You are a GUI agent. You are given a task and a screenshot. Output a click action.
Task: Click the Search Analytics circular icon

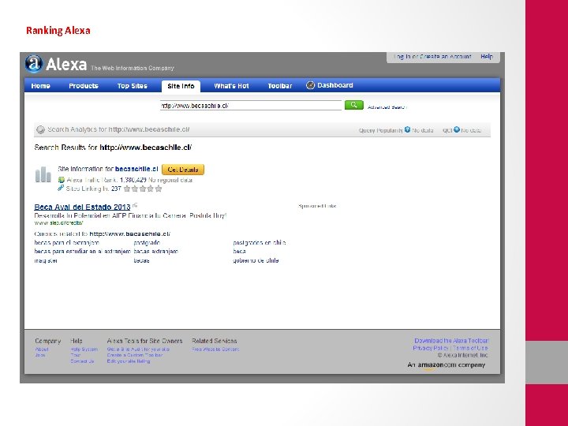pos(40,129)
